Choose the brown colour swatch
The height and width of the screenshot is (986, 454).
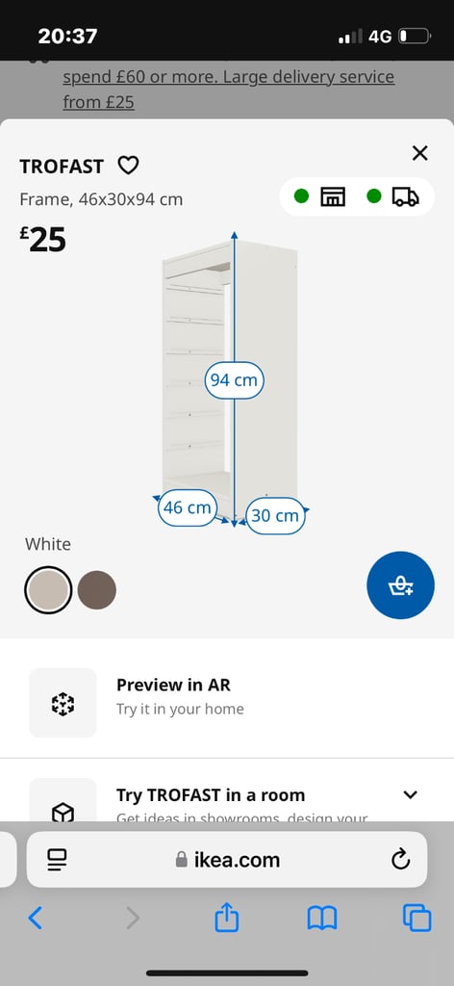click(x=97, y=590)
